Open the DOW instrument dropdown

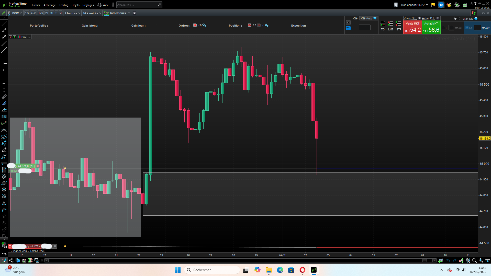click(x=17, y=13)
